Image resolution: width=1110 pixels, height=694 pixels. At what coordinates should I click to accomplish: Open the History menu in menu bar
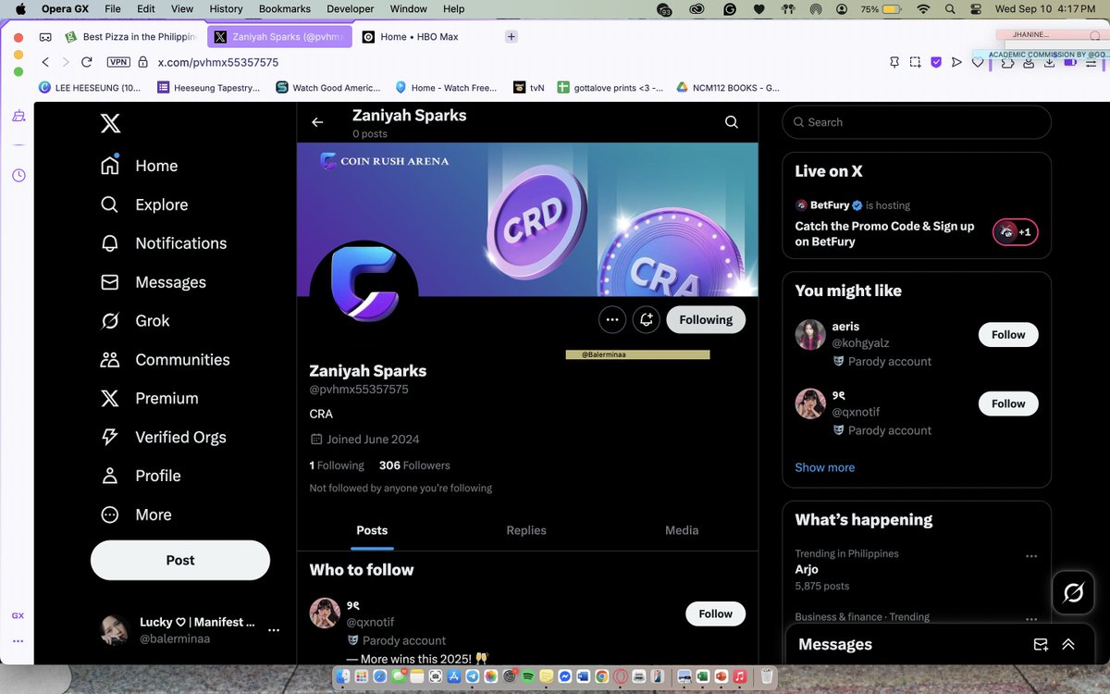(226, 8)
